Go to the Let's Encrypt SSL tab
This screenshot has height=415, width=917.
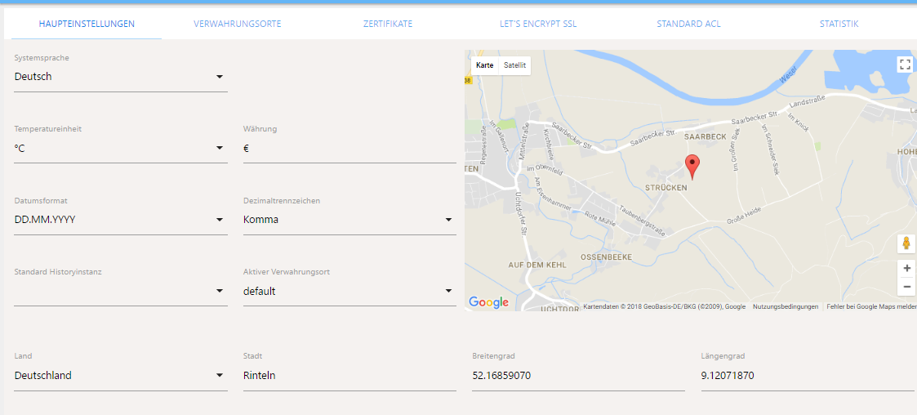[x=538, y=24]
